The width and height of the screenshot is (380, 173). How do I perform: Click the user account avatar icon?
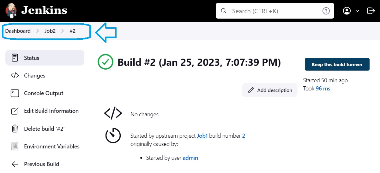pyautogui.click(x=347, y=11)
